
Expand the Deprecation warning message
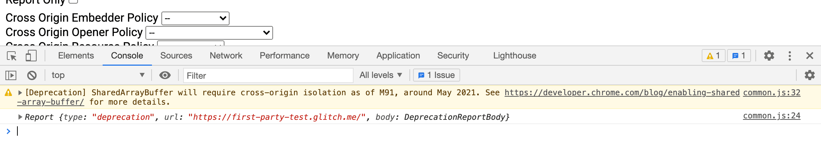20,93
